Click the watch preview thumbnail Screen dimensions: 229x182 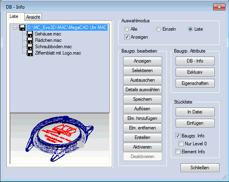(x=60, y=139)
